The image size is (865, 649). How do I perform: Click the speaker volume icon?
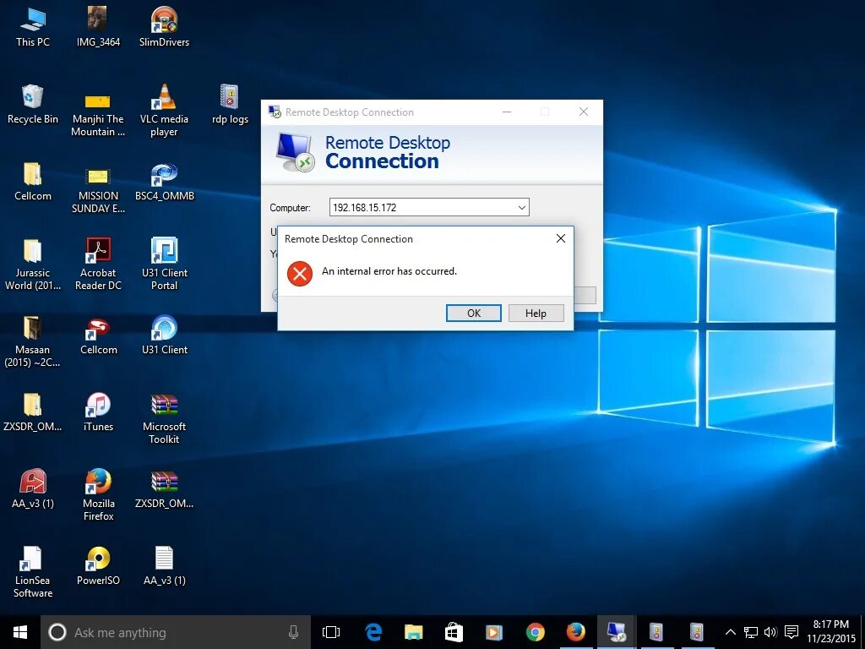[x=770, y=631]
